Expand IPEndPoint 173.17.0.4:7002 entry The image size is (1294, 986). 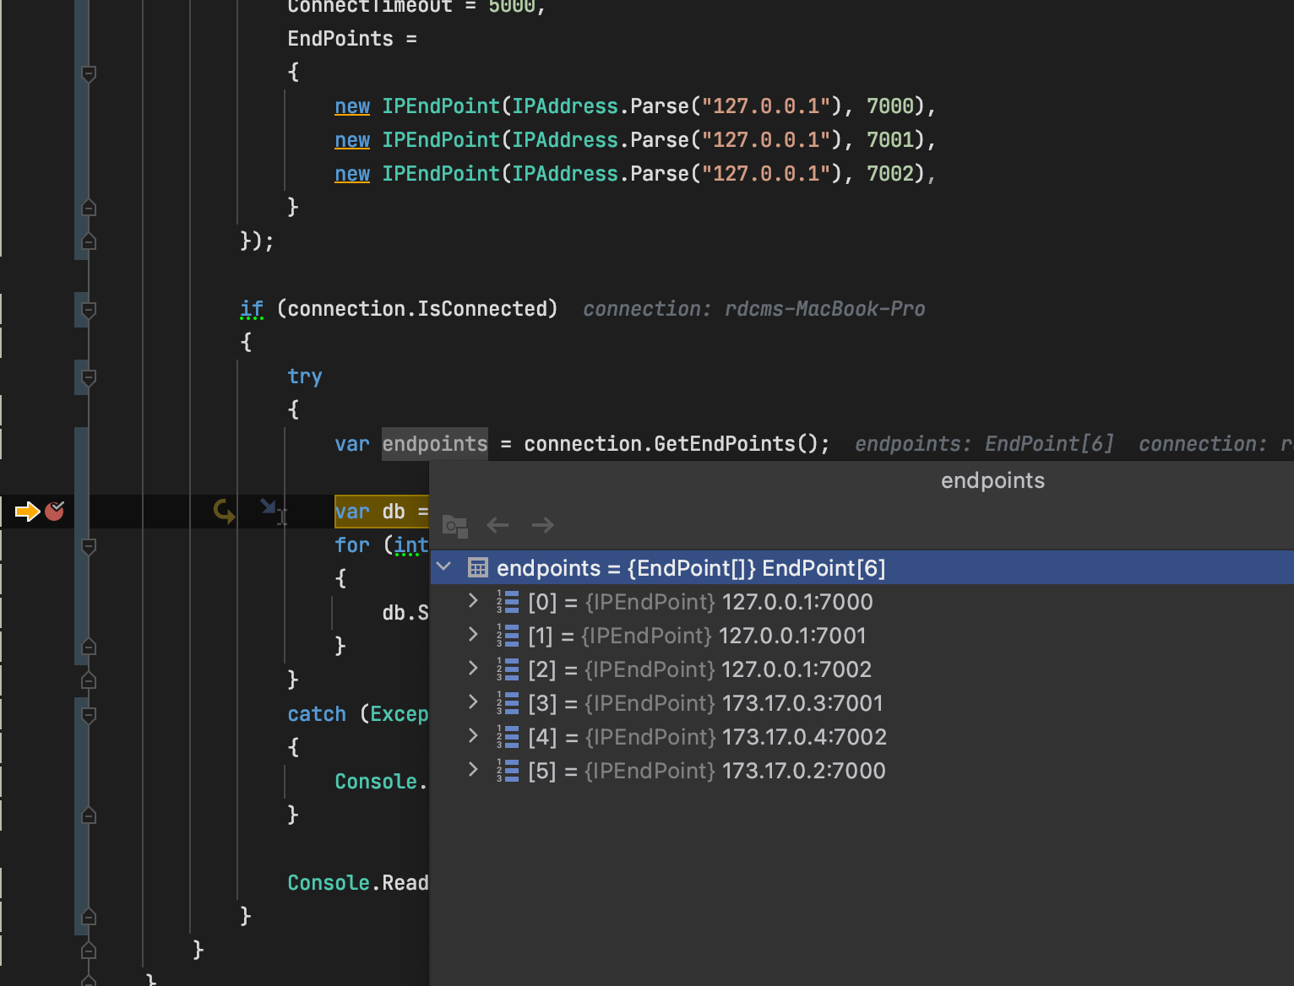click(x=472, y=736)
